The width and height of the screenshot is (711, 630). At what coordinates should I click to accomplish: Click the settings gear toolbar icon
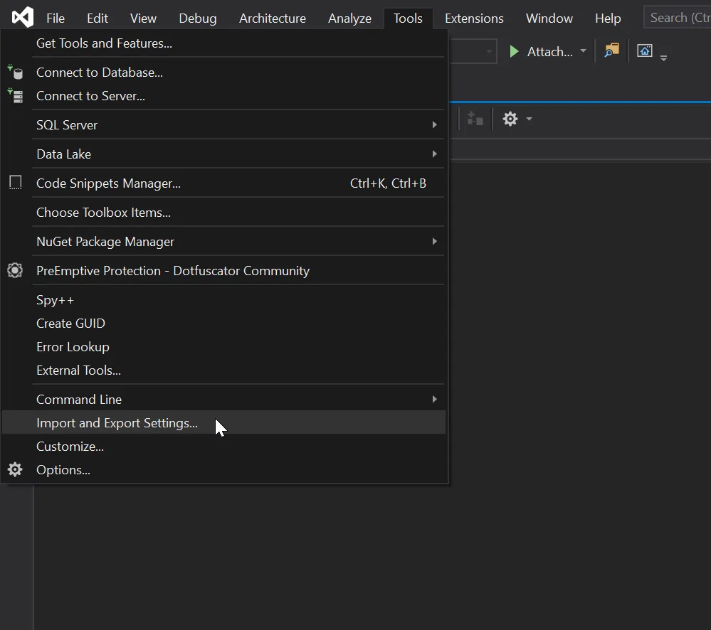pos(510,119)
